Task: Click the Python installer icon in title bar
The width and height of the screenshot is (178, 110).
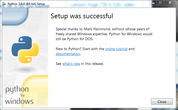Action: (x=4, y=4)
